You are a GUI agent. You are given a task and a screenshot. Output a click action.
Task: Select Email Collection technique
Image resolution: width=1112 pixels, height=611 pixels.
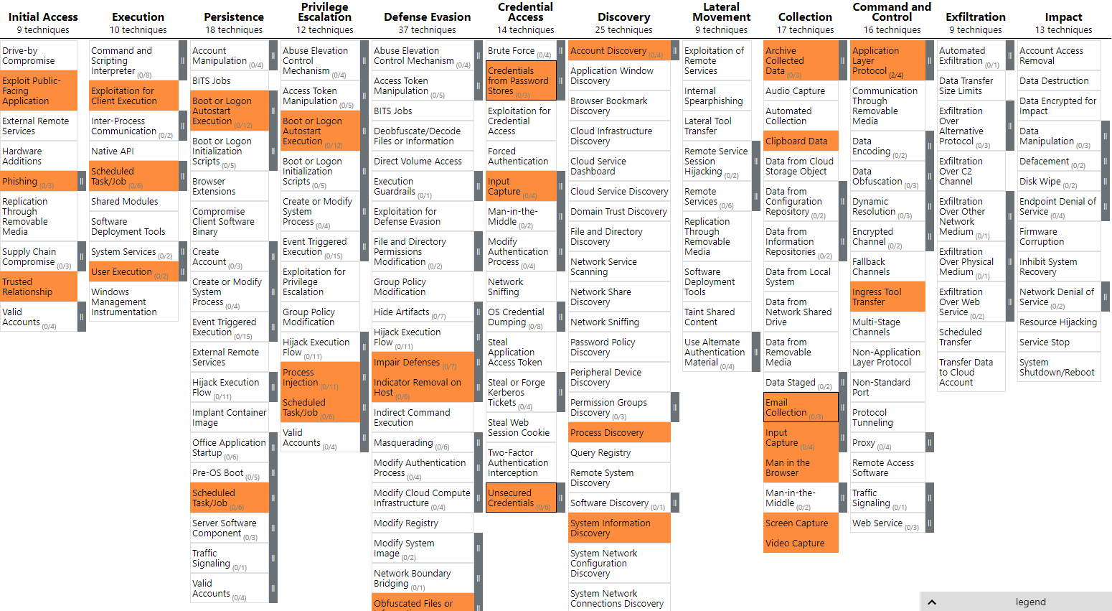(801, 407)
